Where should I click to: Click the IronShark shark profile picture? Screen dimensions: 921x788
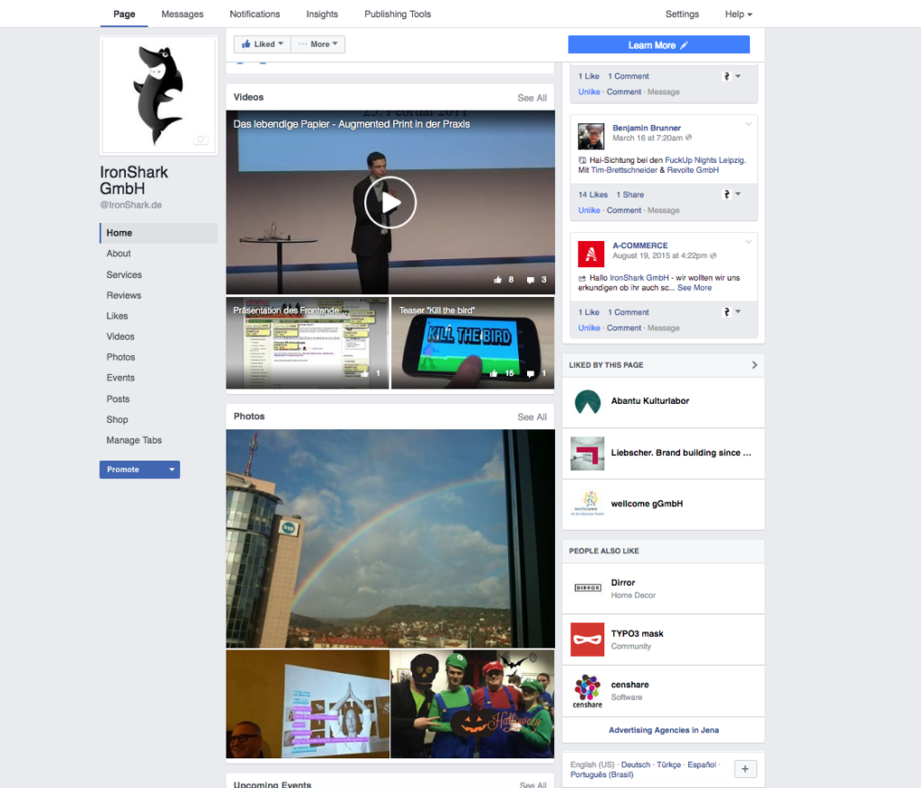158,95
